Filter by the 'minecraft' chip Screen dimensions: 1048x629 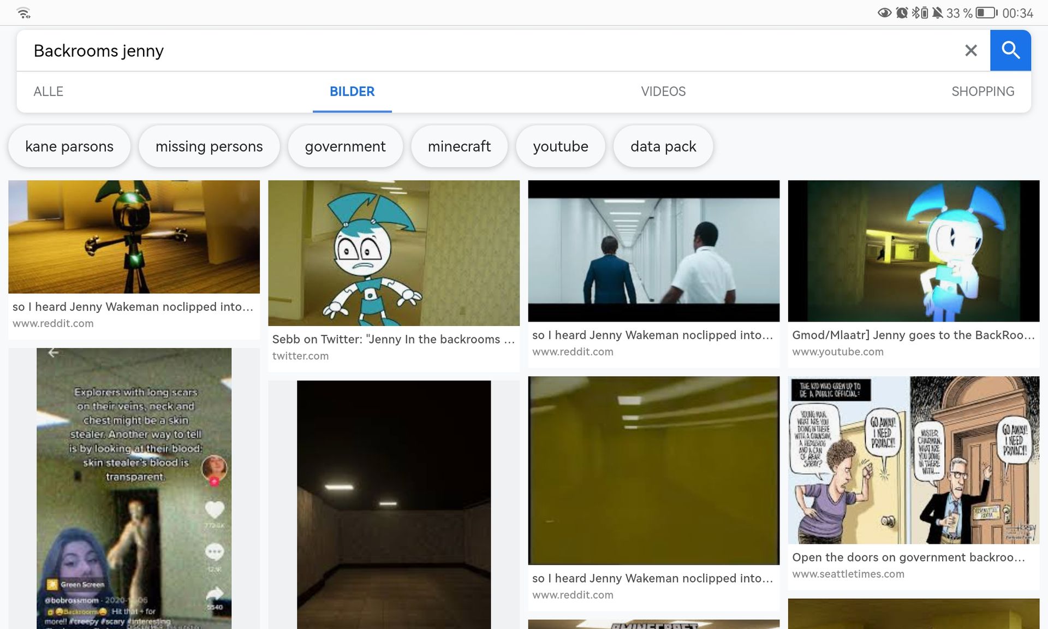(459, 146)
